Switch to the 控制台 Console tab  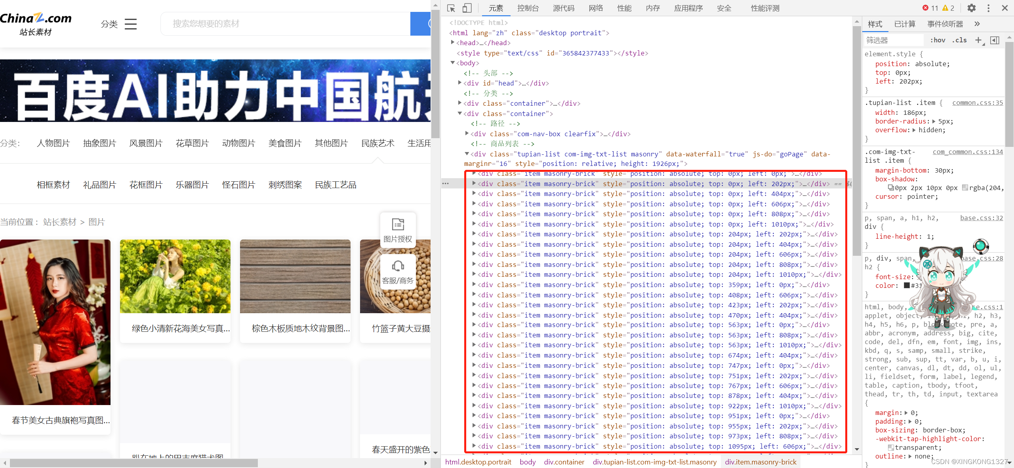528,8
